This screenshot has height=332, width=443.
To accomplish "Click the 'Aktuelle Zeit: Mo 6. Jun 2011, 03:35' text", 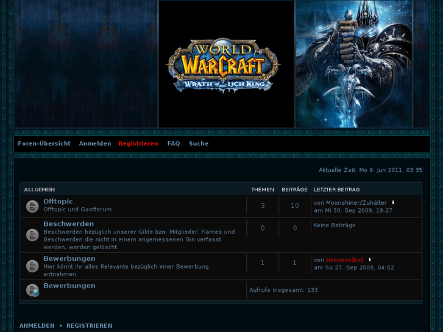I will coord(370,170).
